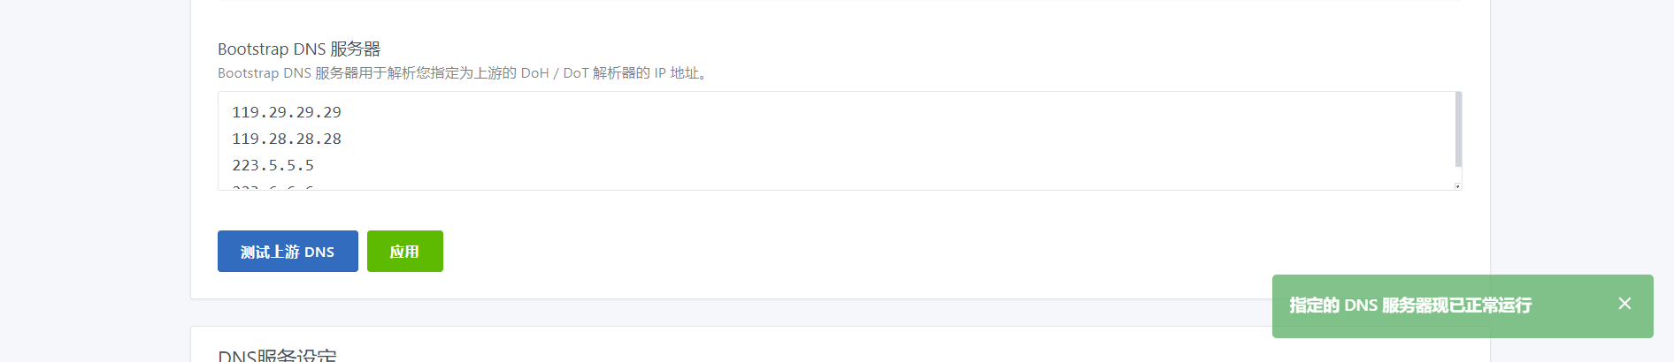Viewport: 1674px width, 362px height.
Task: Click the DNS服务设定 section heading
Action: click(277, 355)
